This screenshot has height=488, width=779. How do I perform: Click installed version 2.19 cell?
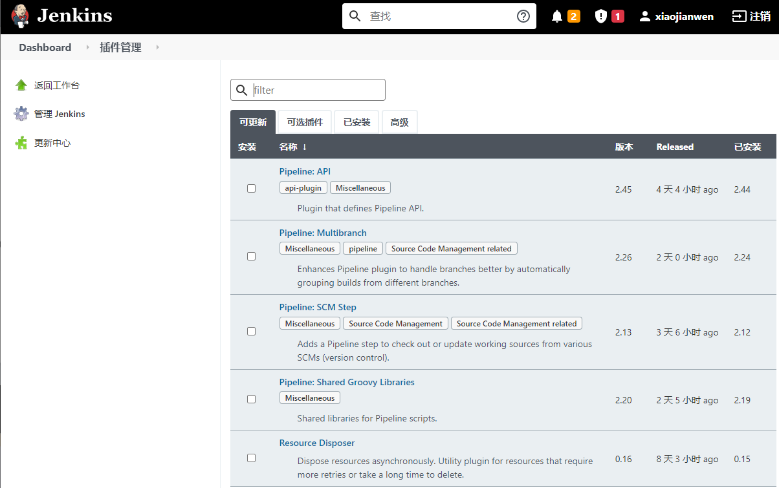click(x=742, y=400)
